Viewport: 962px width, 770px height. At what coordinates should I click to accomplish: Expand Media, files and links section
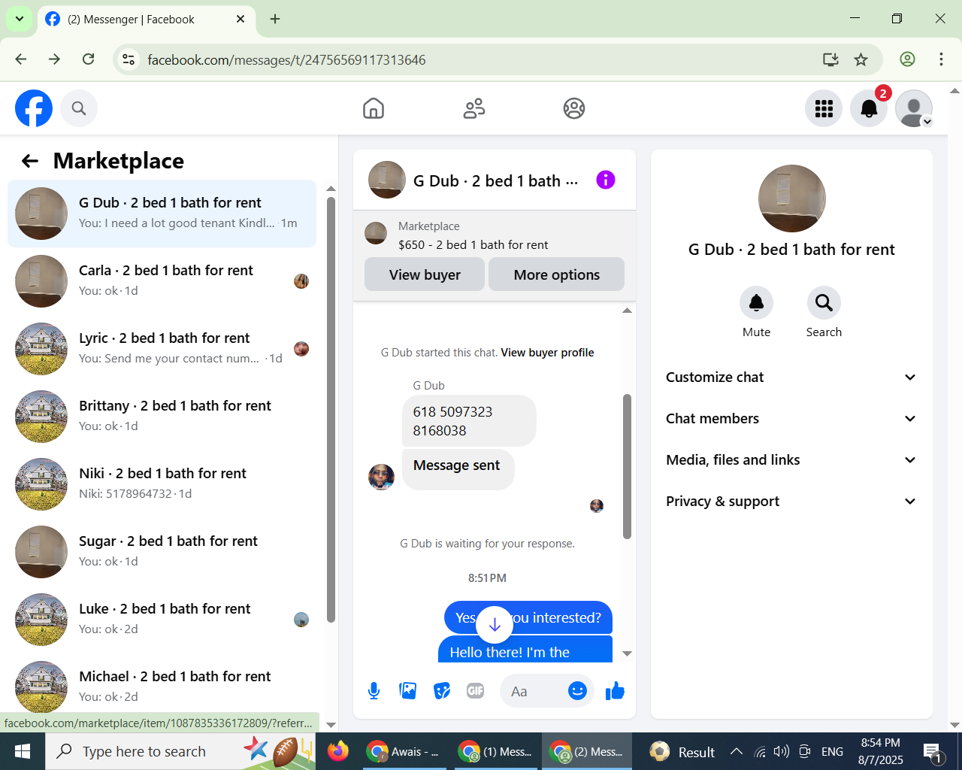tap(791, 460)
